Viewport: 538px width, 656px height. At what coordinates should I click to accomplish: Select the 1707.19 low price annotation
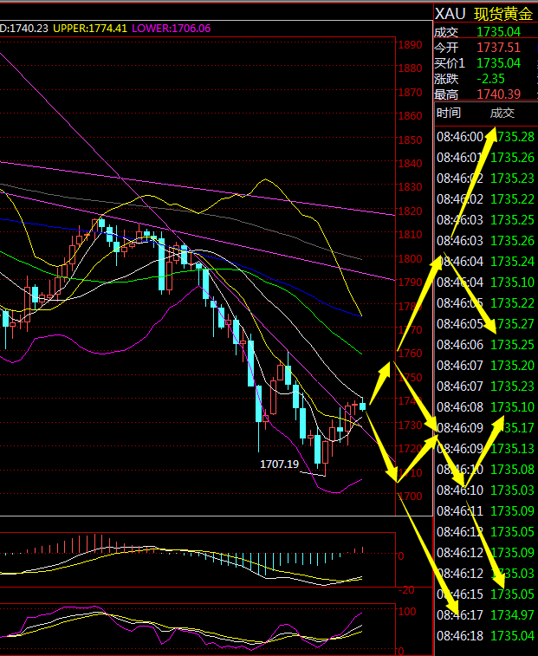[279, 464]
